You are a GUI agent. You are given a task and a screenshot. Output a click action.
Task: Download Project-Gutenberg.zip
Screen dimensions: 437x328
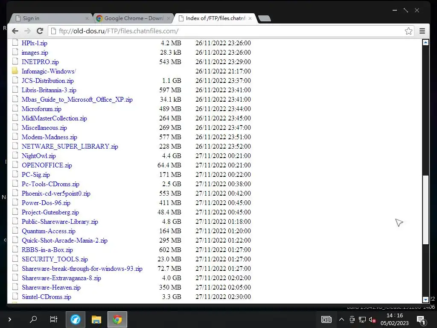click(50, 212)
